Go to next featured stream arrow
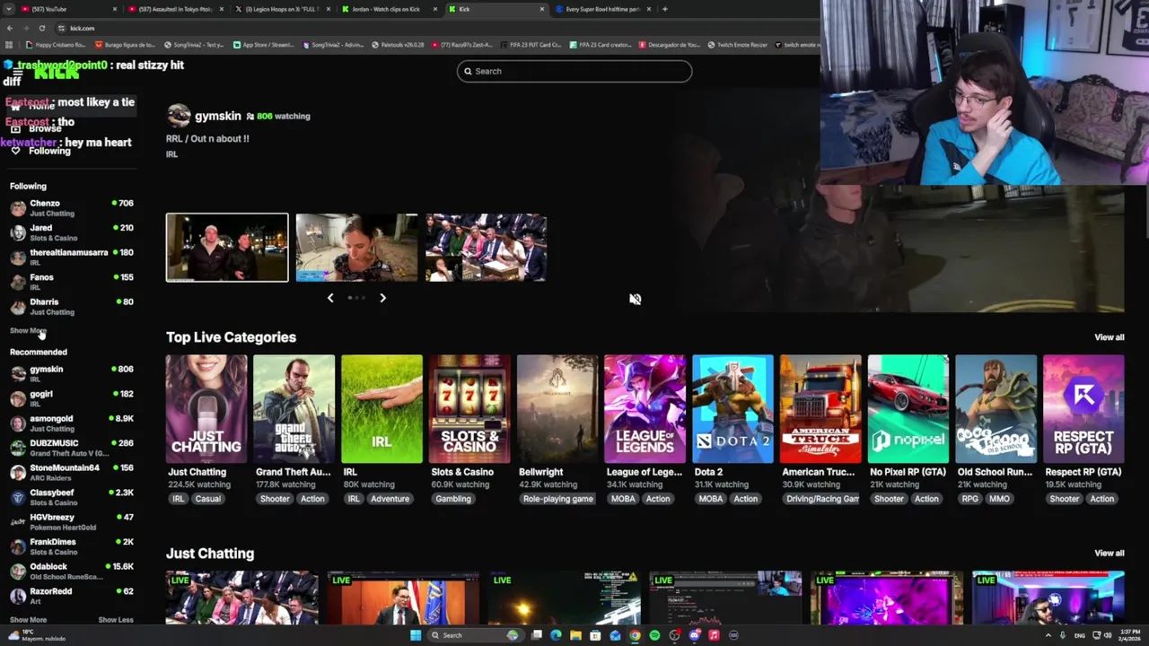Viewport: 1149px width, 646px height. (x=382, y=298)
